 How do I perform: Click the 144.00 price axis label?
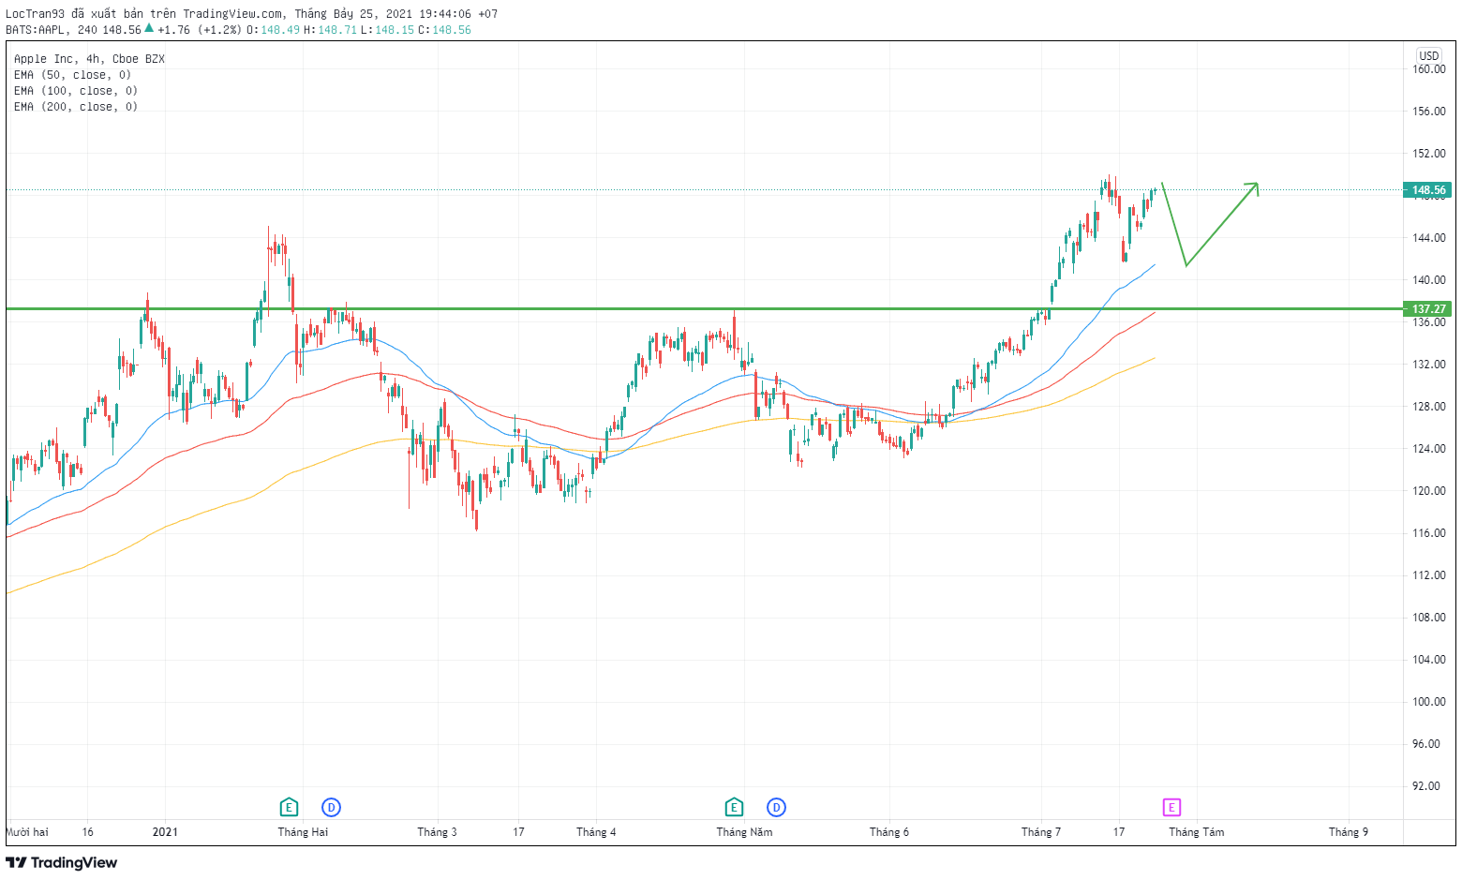pos(1429,238)
